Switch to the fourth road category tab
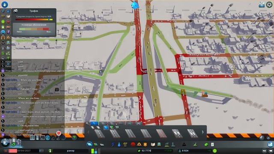 (x=121, y=124)
